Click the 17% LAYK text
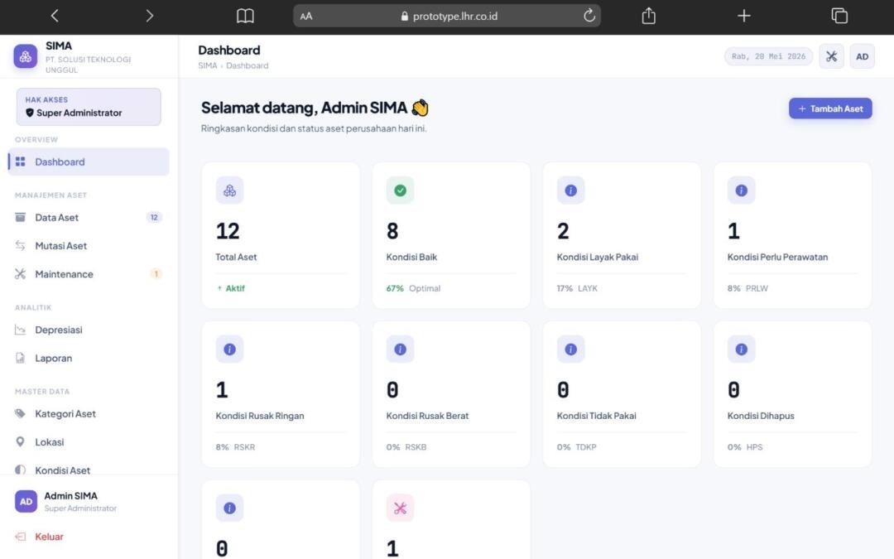 click(577, 289)
